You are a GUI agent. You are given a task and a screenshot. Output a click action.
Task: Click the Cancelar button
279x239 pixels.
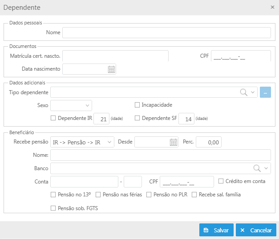(x=256, y=230)
